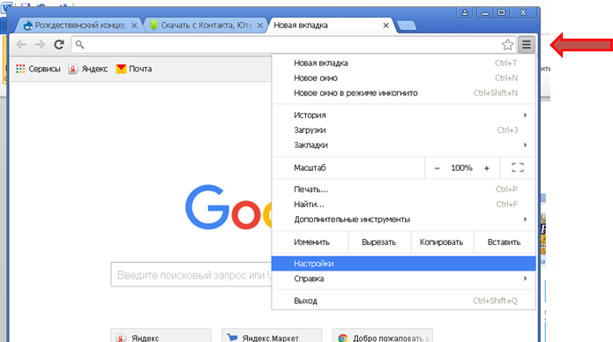Open the Сервисы apps grid bookmark
613x342 pixels.
38,69
